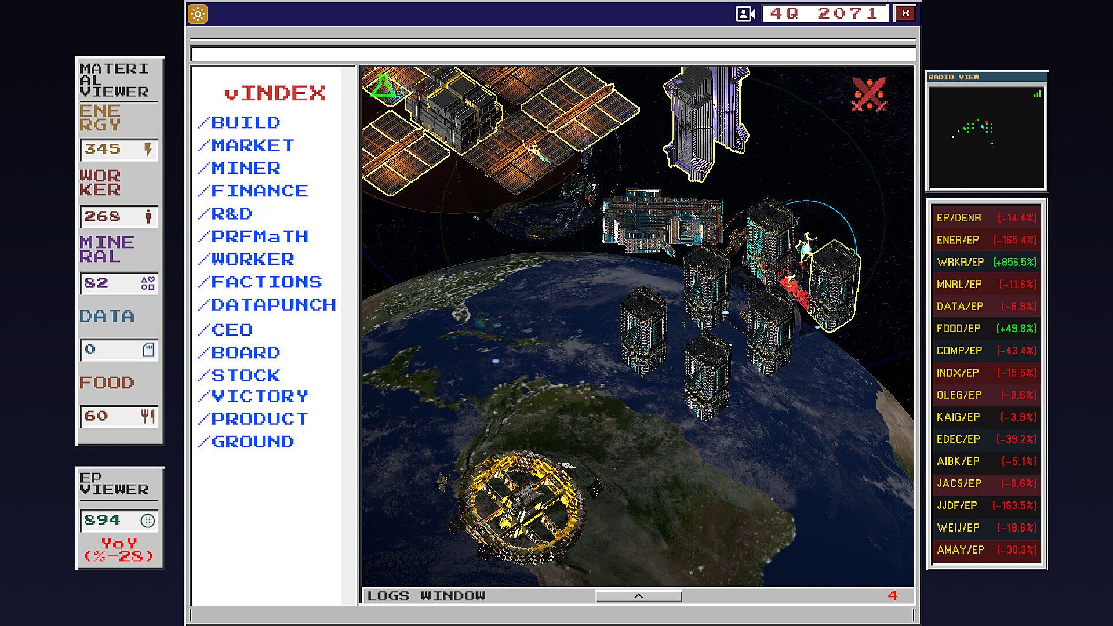
Task: Click the energy lightning bolt icon
Action: point(148,150)
